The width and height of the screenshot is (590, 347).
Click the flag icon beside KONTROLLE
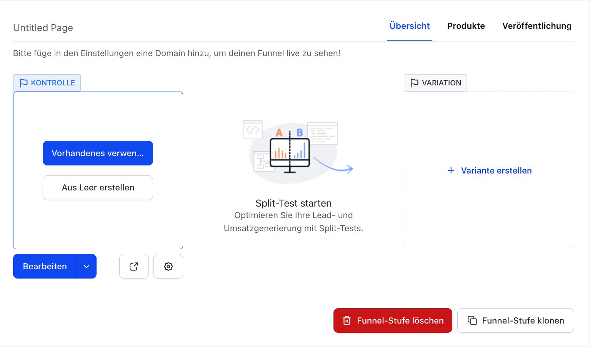[24, 82]
